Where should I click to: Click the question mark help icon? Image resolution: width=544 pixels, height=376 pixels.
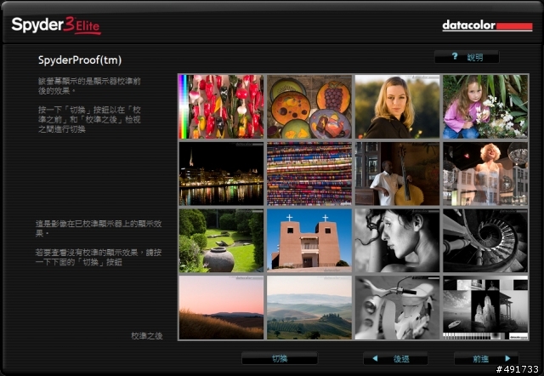[x=455, y=56]
